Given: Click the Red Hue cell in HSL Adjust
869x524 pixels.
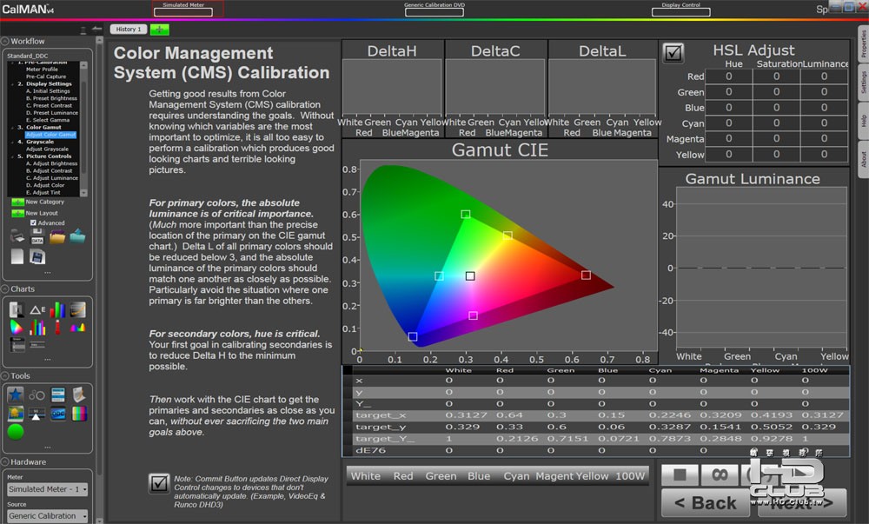Looking at the screenshot, I should (x=728, y=76).
